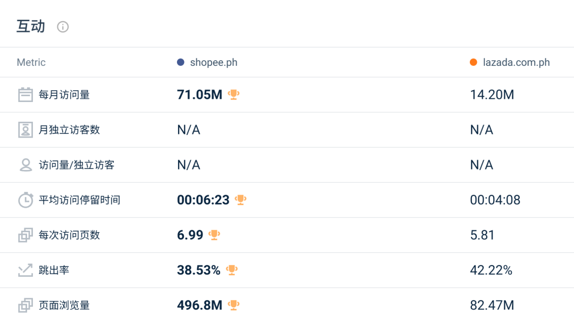Click the trophy next to 6.99
The width and height of the screenshot is (574, 321).
tap(214, 234)
